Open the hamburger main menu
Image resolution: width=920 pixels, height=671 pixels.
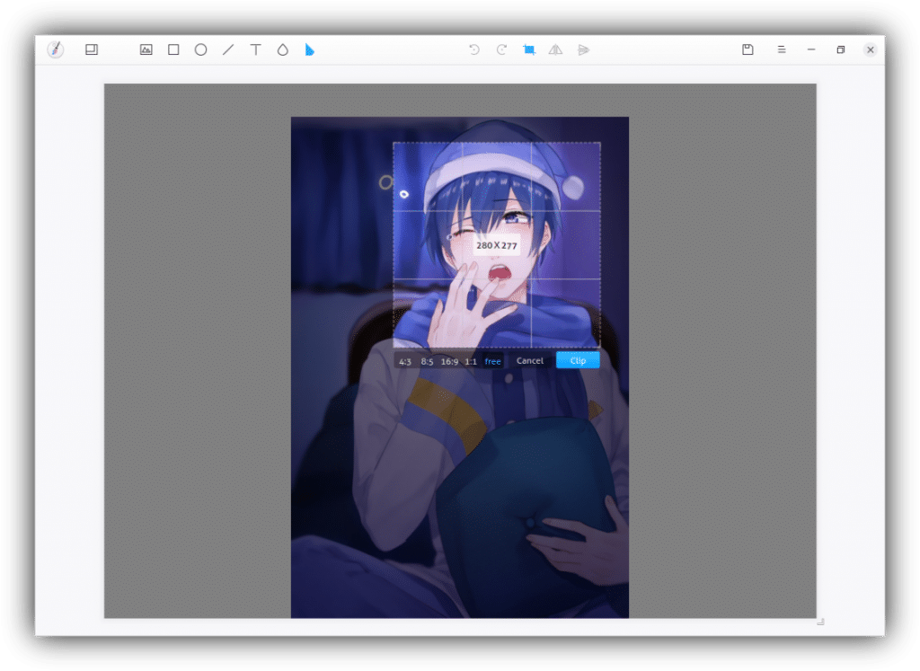click(x=782, y=50)
